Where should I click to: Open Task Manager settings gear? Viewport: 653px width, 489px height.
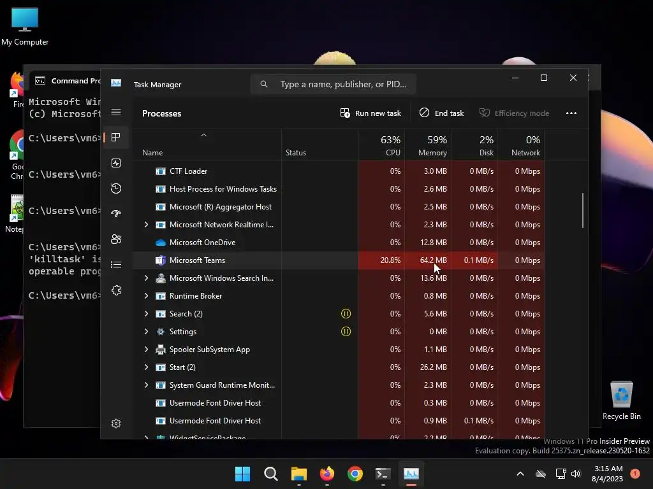pyautogui.click(x=116, y=423)
